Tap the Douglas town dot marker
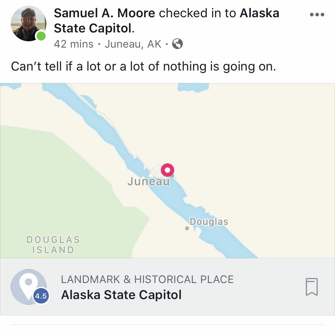This screenshot has width=335, height=333. (187, 228)
